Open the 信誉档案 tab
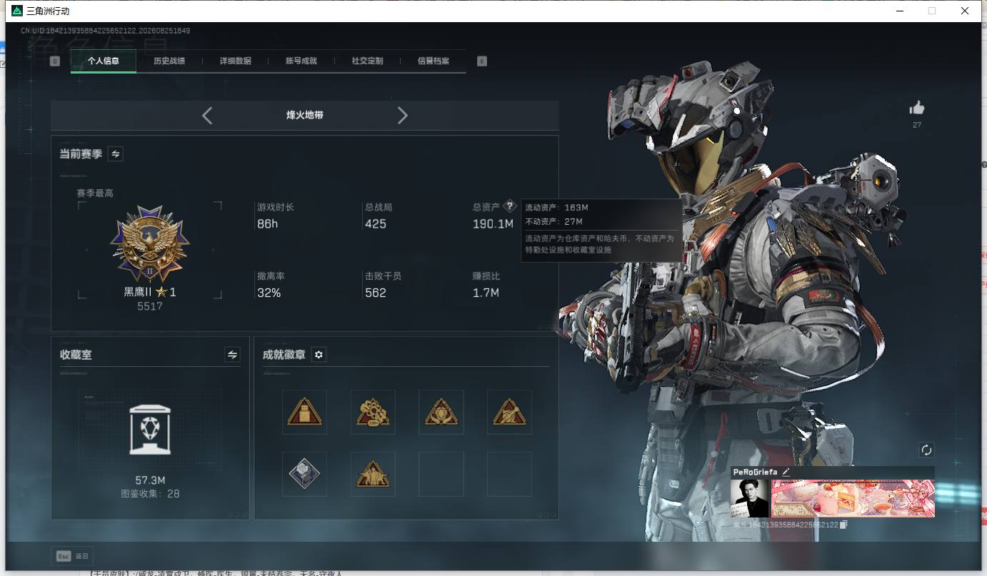Viewport: 987px width, 576px height. coord(434,61)
